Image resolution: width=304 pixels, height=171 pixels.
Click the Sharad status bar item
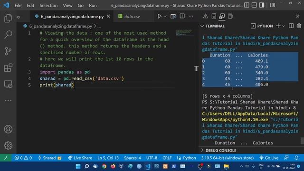click(49, 158)
